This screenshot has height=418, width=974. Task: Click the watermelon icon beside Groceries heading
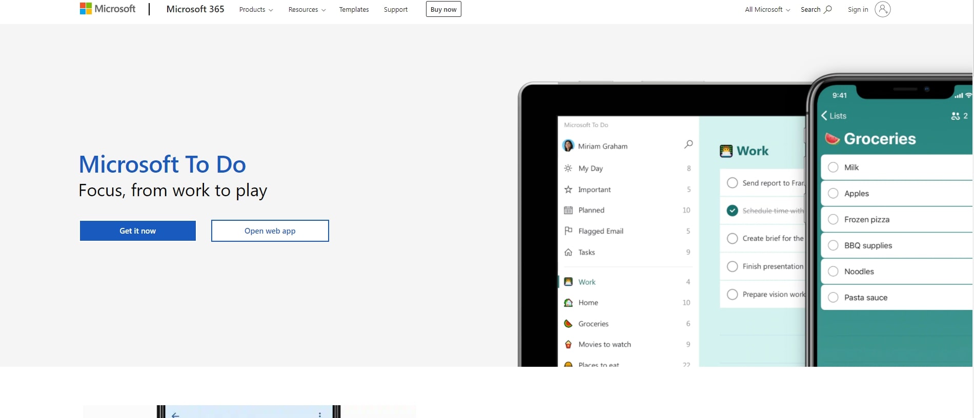(832, 138)
